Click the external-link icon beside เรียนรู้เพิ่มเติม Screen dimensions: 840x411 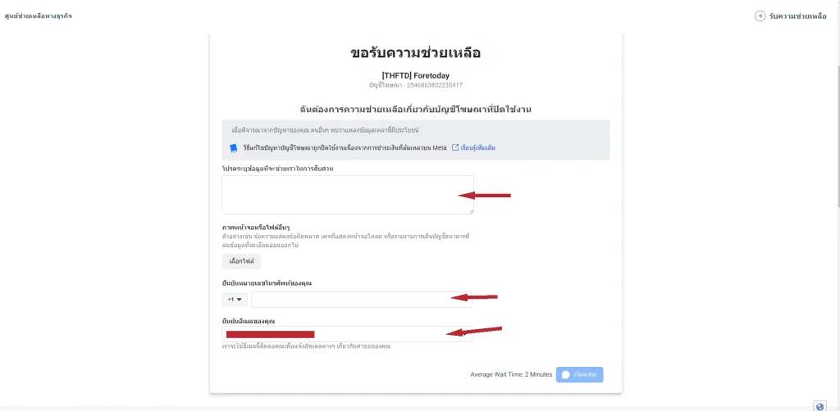click(455, 147)
